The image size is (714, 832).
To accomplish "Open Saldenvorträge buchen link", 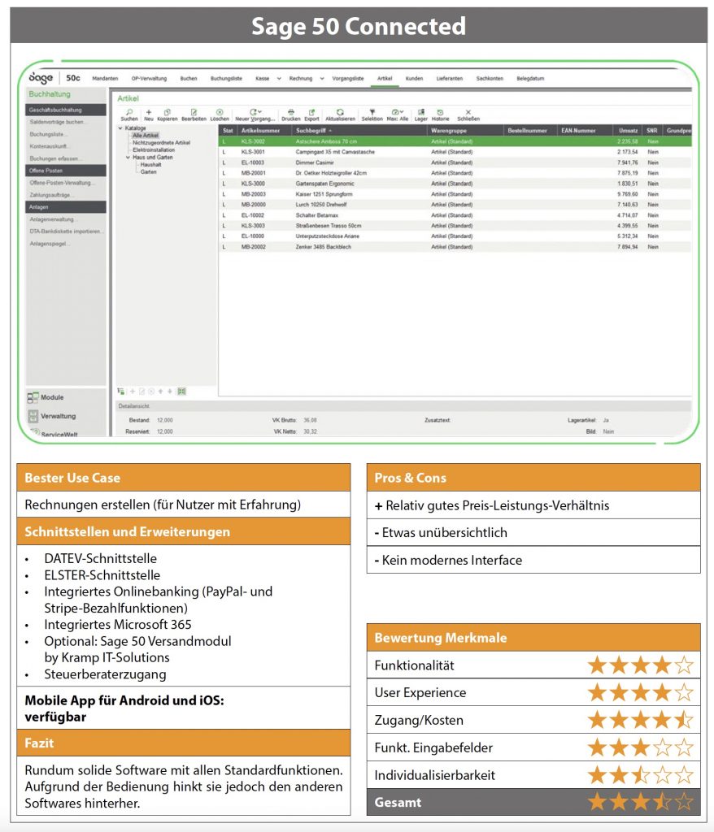I will 57,122.
